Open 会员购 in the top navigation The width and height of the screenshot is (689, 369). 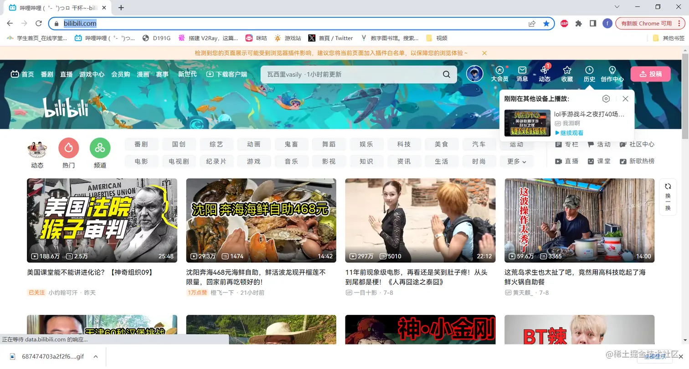(x=120, y=74)
